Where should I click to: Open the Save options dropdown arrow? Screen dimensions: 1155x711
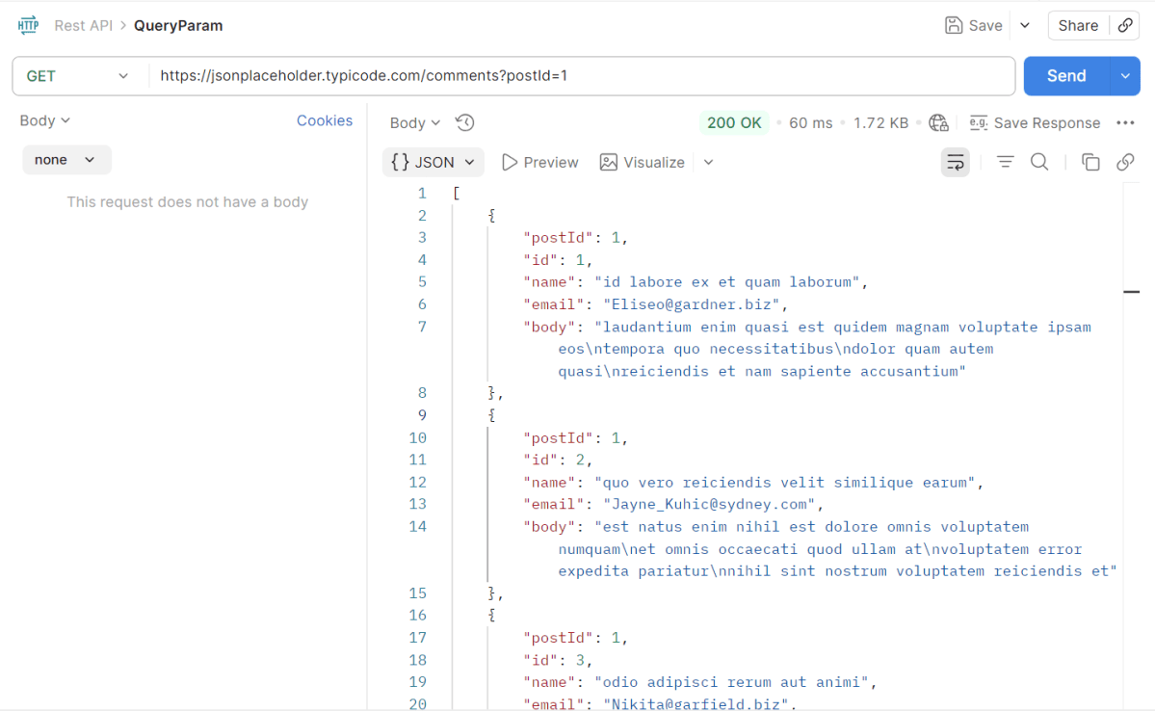1025,26
